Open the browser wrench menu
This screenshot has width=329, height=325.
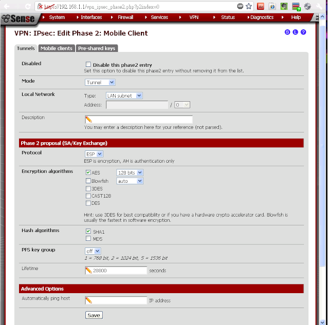coord(319,6)
